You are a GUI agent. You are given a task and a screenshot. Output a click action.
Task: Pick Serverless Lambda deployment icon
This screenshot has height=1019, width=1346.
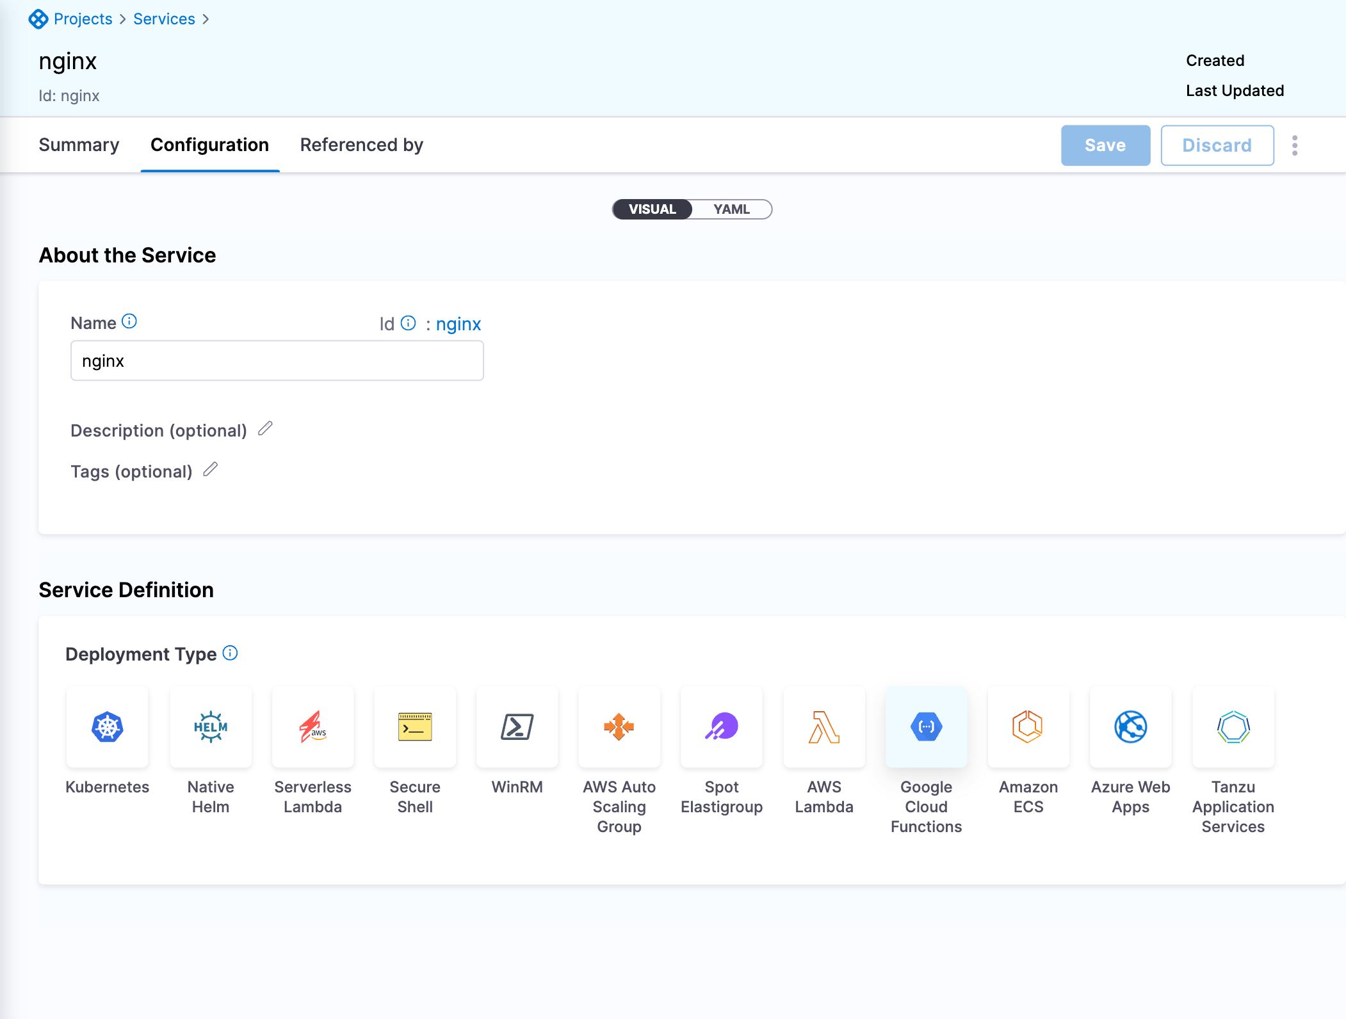tap(312, 727)
